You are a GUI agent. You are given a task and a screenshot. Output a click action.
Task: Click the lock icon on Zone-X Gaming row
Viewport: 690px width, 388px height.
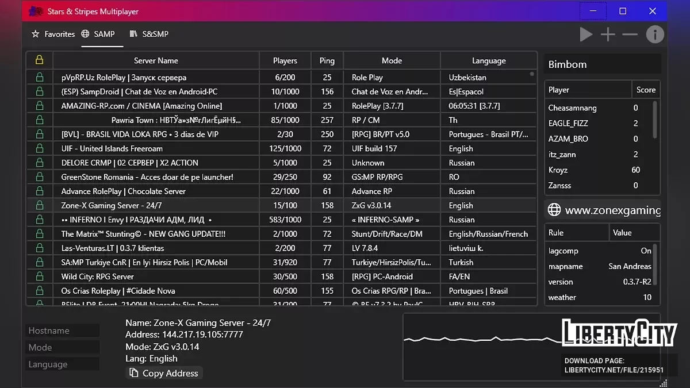[39, 205]
